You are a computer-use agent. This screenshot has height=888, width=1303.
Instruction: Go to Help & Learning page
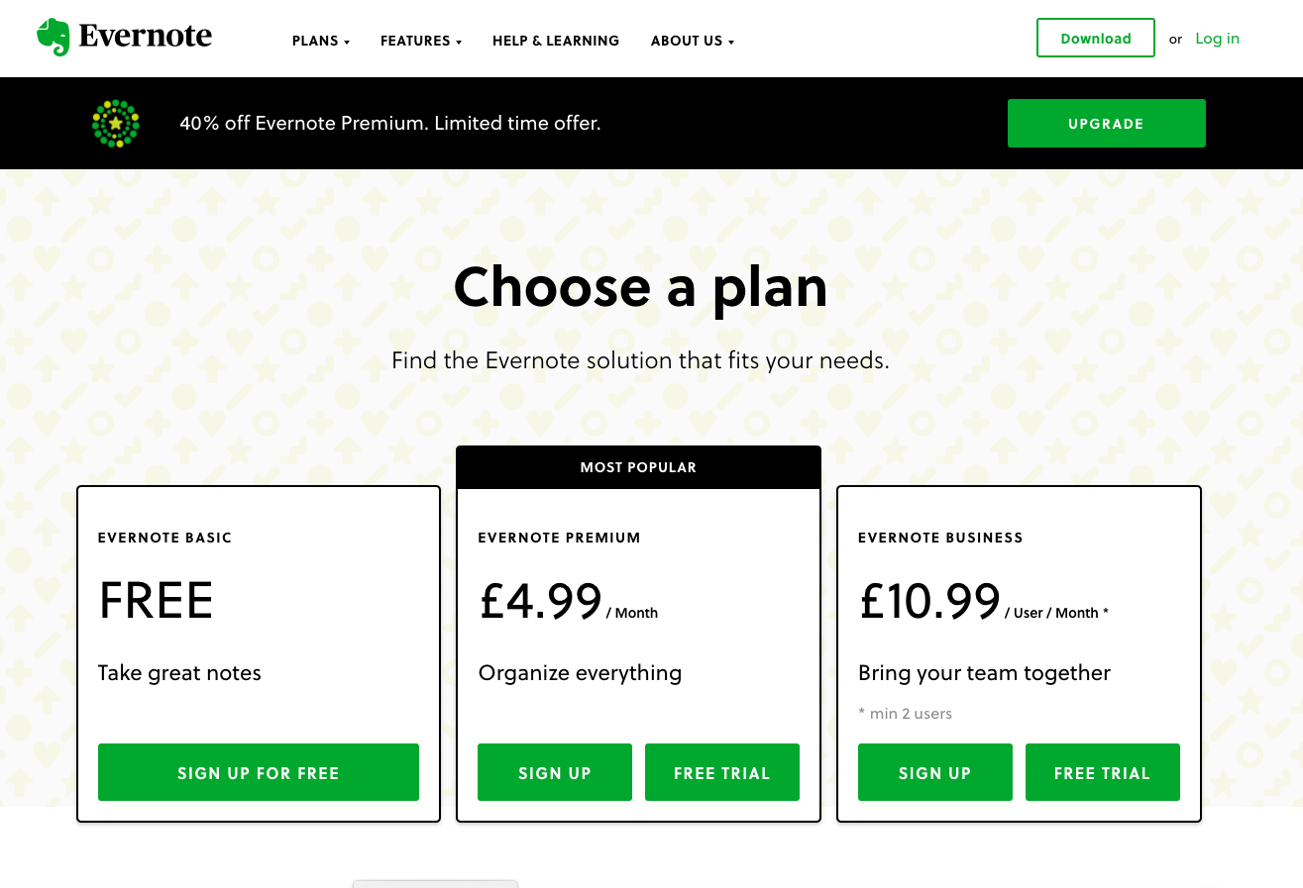point(556,41)
